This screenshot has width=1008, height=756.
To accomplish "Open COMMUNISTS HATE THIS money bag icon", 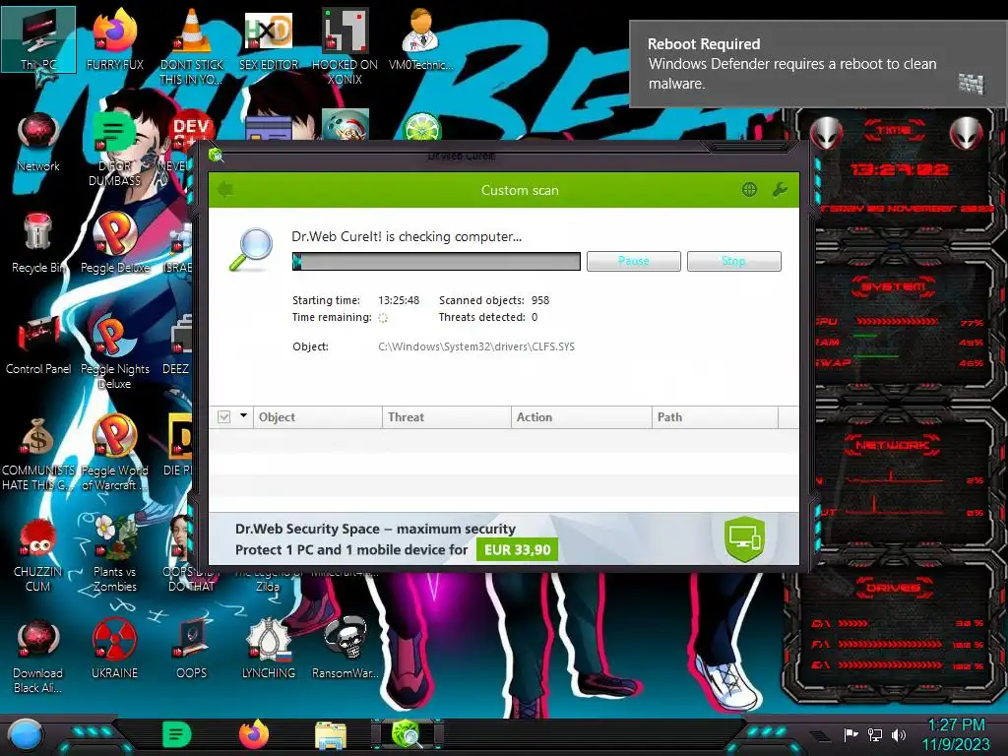I will [38, 454].
